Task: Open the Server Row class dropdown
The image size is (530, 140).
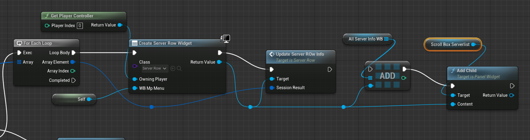Action: (155, 68)
